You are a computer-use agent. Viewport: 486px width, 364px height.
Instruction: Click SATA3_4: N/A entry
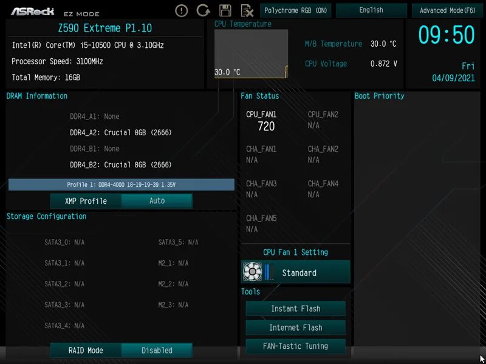tap(64, 326)
